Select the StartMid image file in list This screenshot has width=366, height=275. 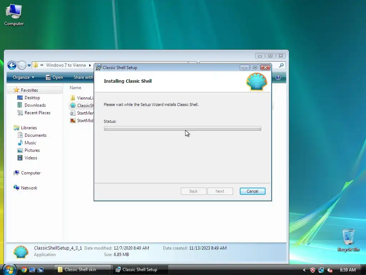[x=81, y=120]
